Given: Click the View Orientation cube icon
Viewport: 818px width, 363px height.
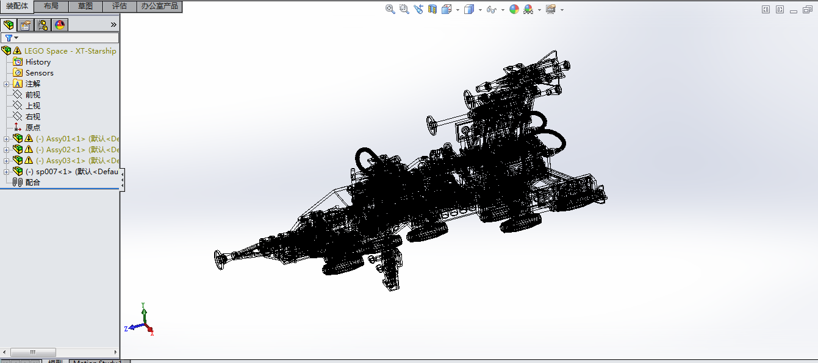Looking at the screenshot, I should click(447, 9).
